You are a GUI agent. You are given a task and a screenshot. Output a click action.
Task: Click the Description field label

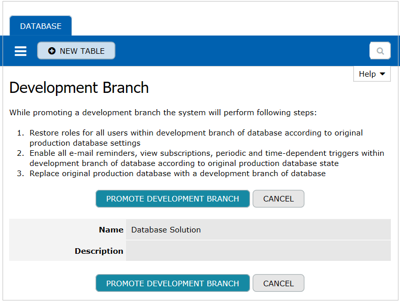click(99, 251)
